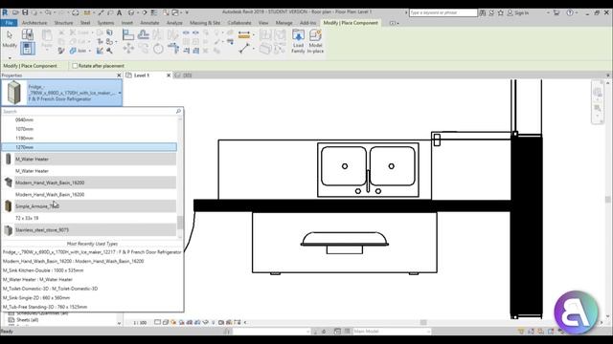
Task: Pick recent type M_Tub-Free Standing-3D
Action: 45,307
